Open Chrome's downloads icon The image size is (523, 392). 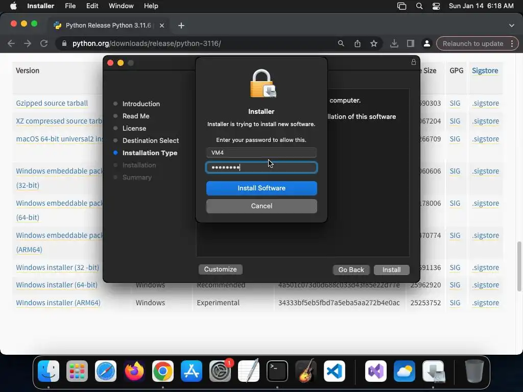(x=394, y=44)
